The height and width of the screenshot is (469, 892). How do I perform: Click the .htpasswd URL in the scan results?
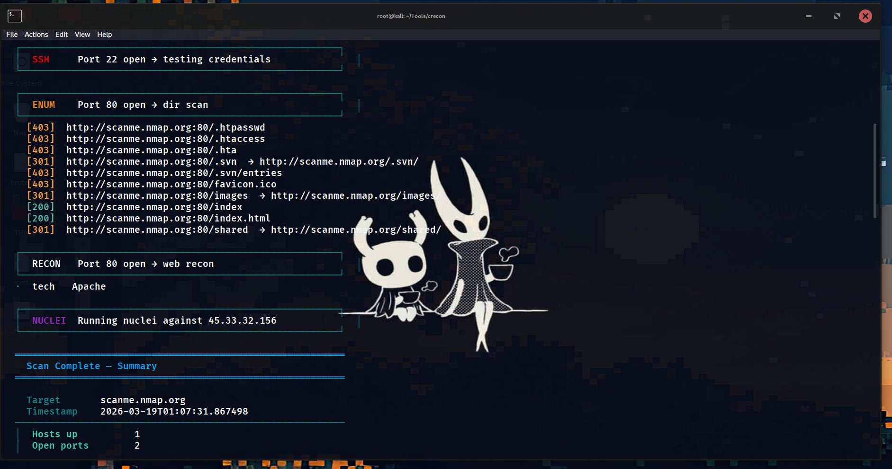166,127
